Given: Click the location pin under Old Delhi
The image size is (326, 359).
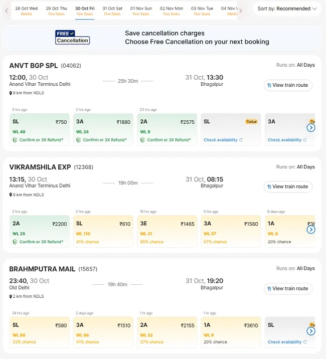Looking at the screenshot, I should coord(11,296).
